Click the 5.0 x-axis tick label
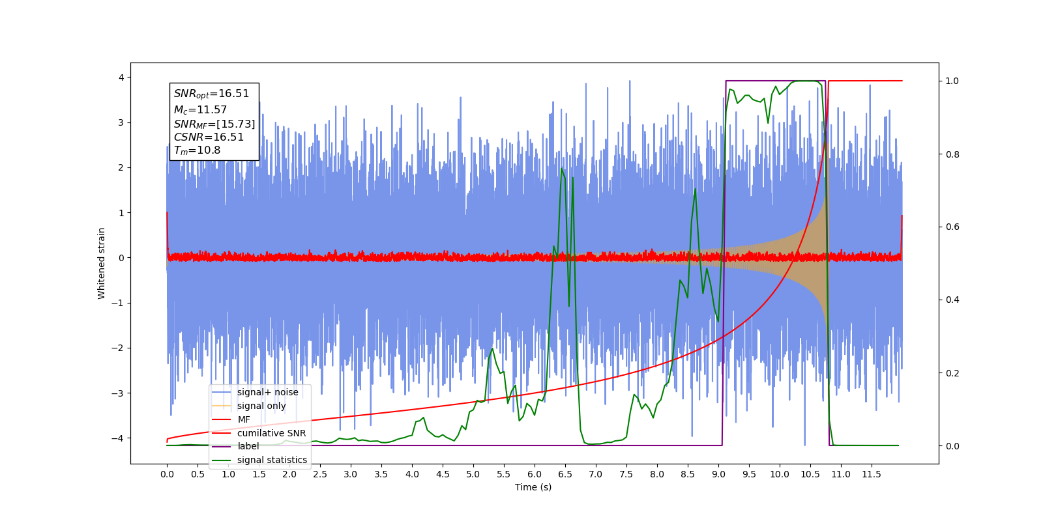The width and height of the screenshot is (1043, 521). [x=473, y=474]
